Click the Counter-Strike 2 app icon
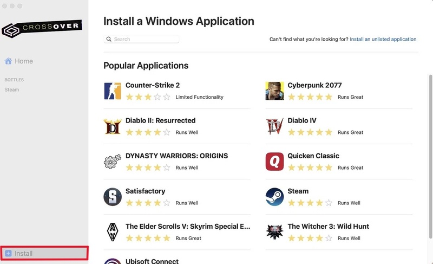 (112, 91)
